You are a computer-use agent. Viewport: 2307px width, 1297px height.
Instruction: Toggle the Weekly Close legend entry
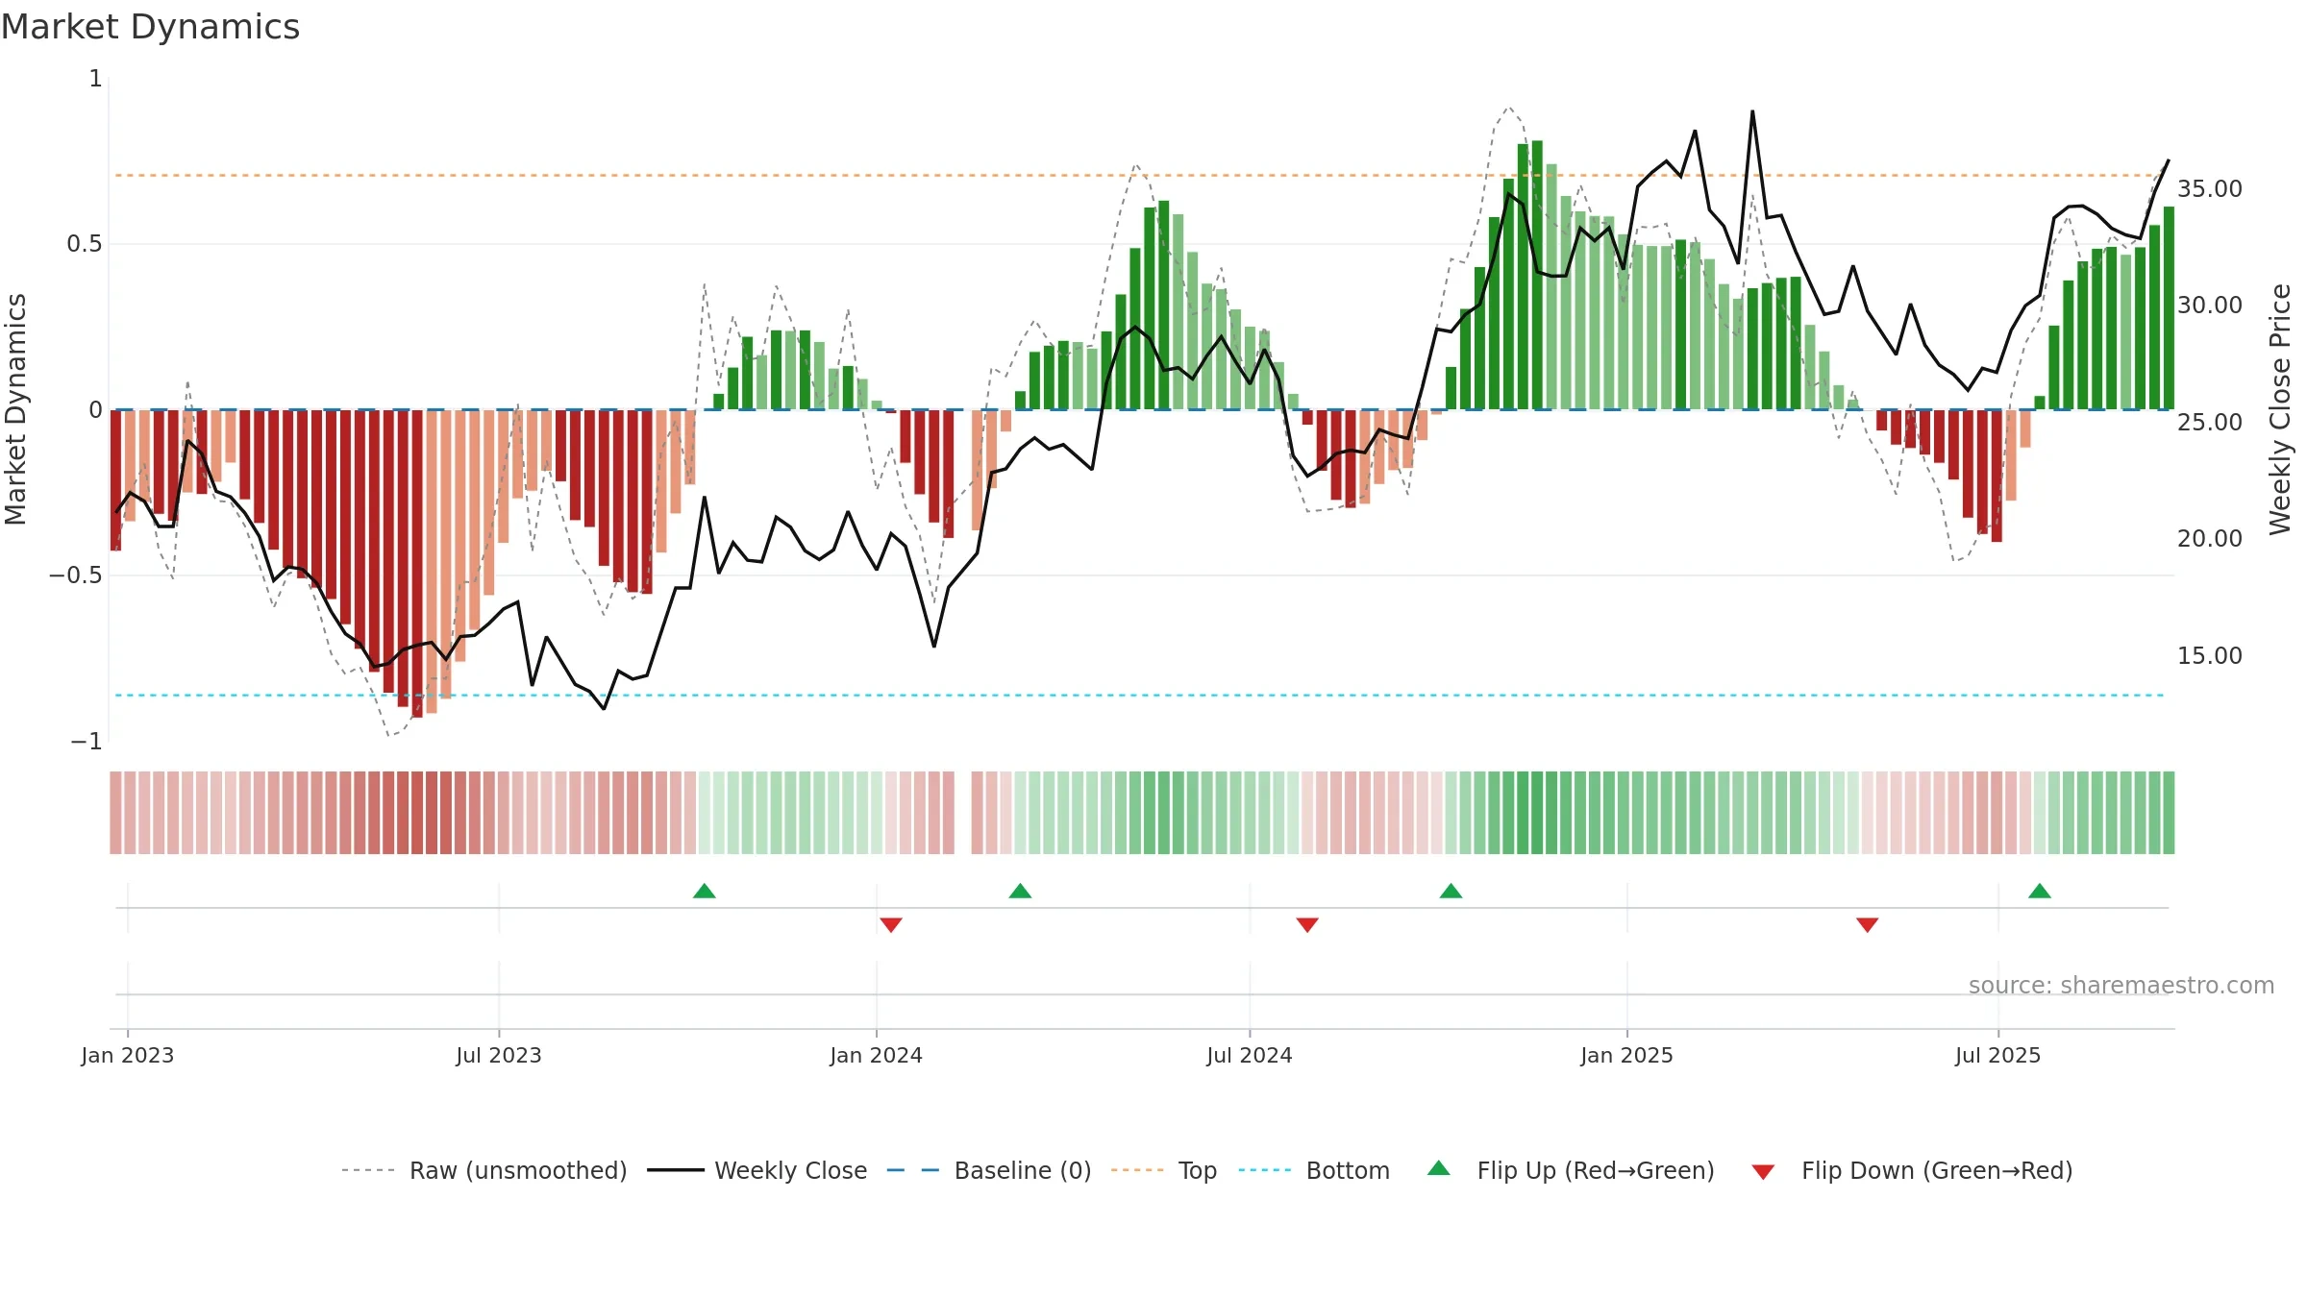click(x=757, y=1170)
